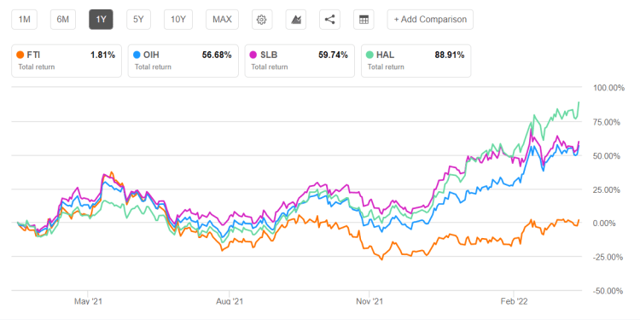Click the blue OIH color dot
The height and width of the screenshot is (320, 640).
[x=137, y=55]
